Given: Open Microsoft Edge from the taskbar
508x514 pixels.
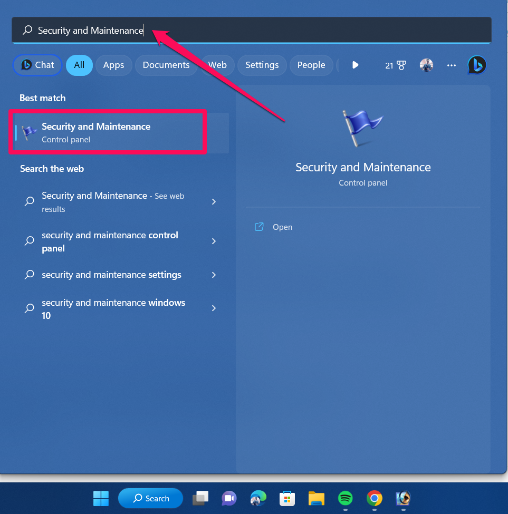Looking at the screenshot, I should 258,498.
